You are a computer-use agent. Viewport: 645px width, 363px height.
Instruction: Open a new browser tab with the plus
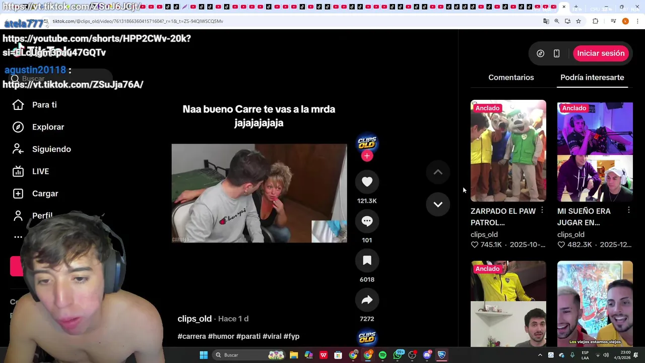(576, 7)
